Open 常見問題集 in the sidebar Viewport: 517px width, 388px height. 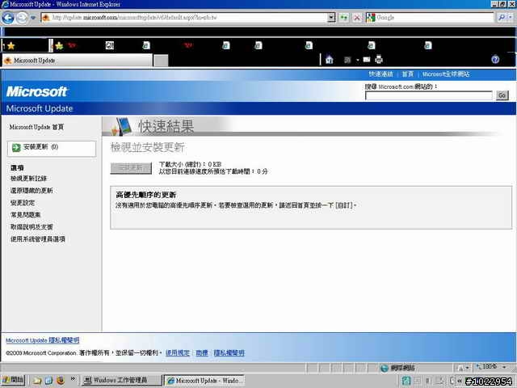25,215
